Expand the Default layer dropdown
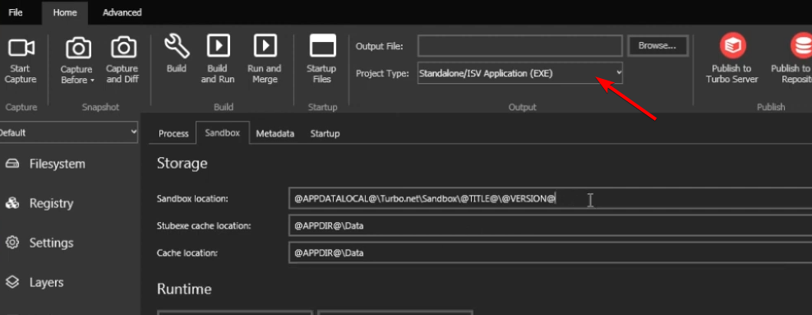The height and width of the screenshot is (315, 812). pos(68,132)
